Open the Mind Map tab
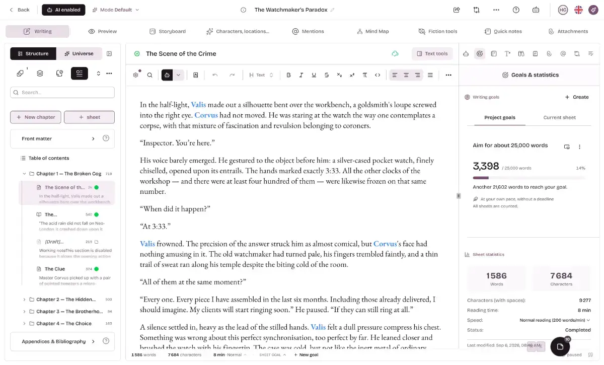This screenshot has height=365, width=604. coord(372,31)
